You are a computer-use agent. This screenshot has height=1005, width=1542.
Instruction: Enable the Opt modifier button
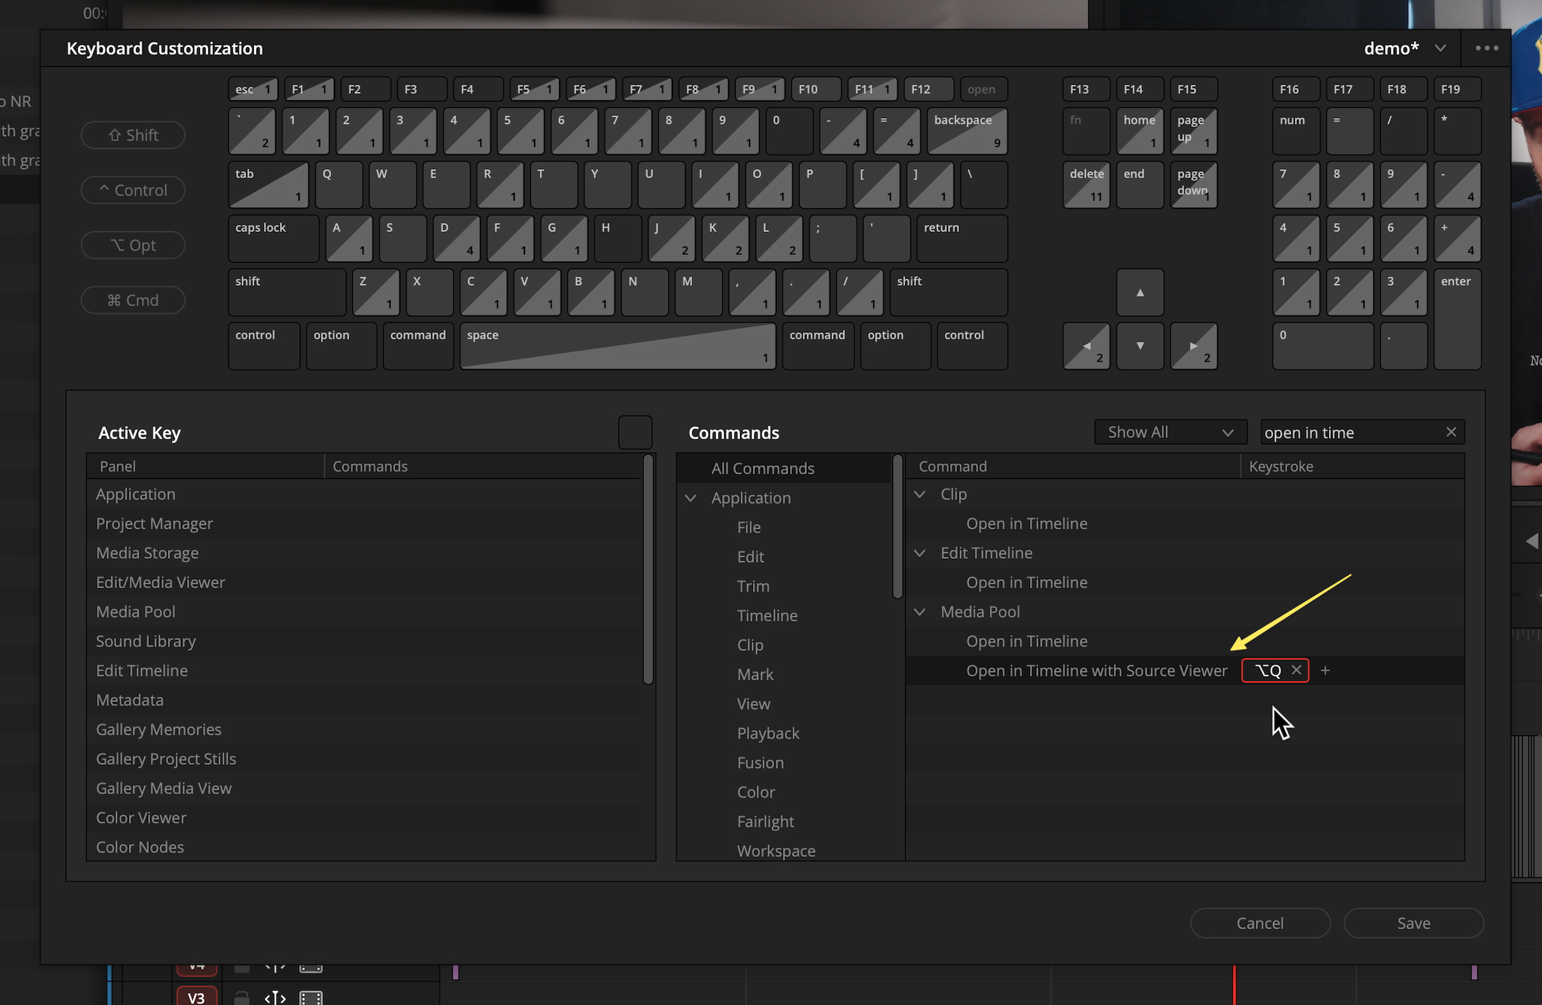[x=133, y=245]
